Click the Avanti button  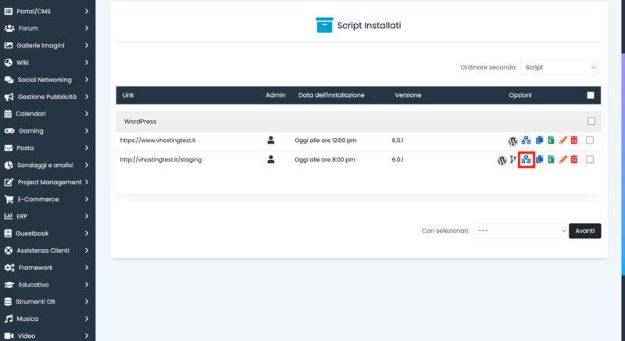pyautogui.click(x=584, y=231)
